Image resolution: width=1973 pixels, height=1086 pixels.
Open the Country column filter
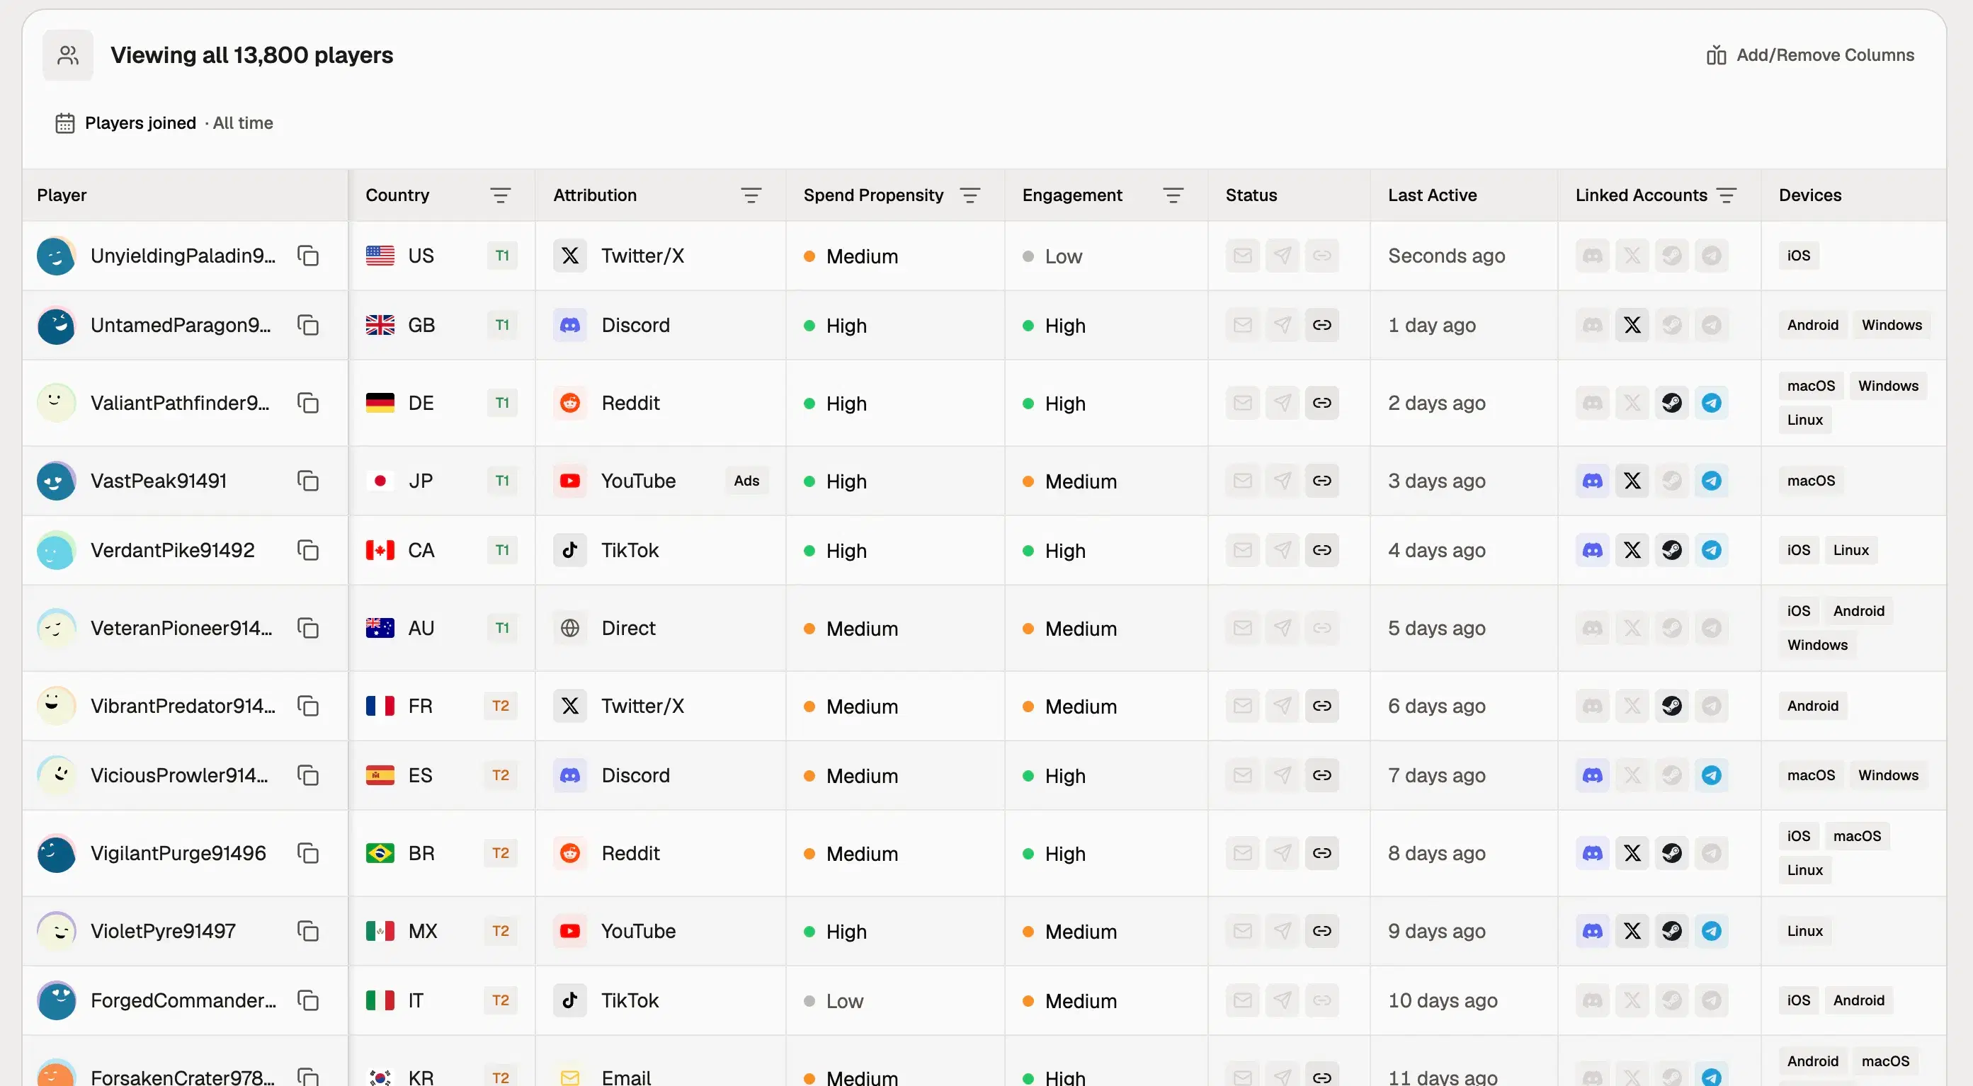pyautogui.click(x=501, y=195)
